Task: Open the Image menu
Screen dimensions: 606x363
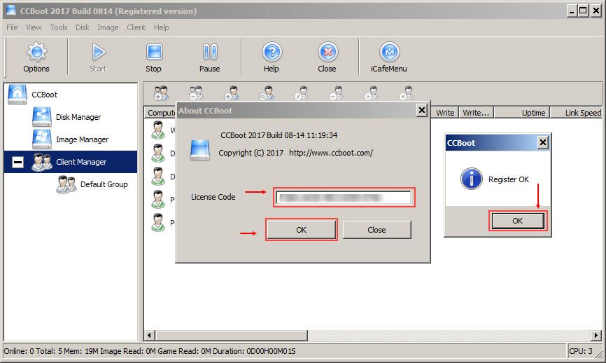Action: pyautogui.click(x=108, y=27)
